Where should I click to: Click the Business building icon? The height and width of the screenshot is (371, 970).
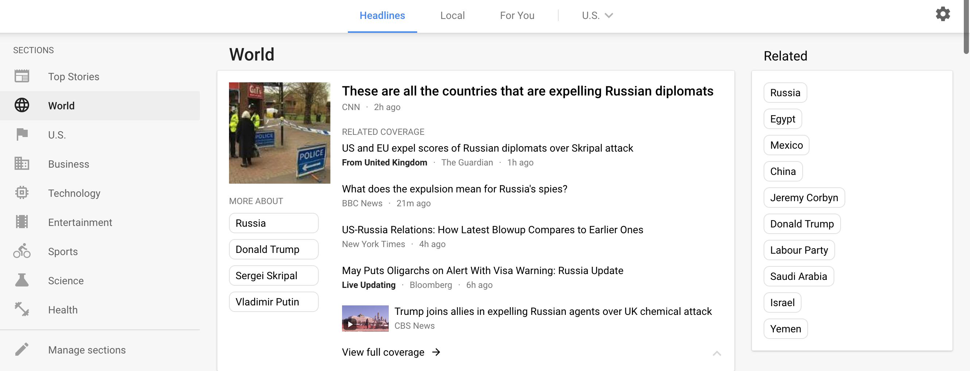pyautogui.click(x=22, y=164)
